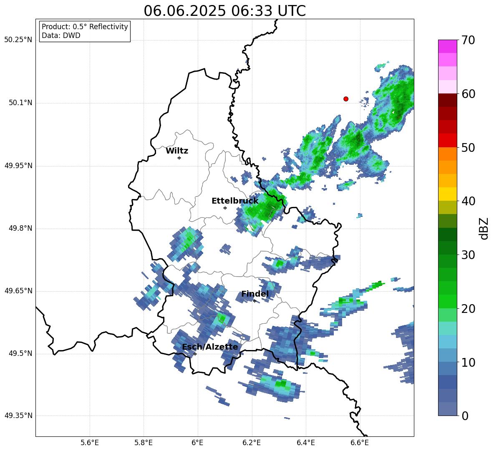Click the colorbar tick label 70

pos(468,40)
